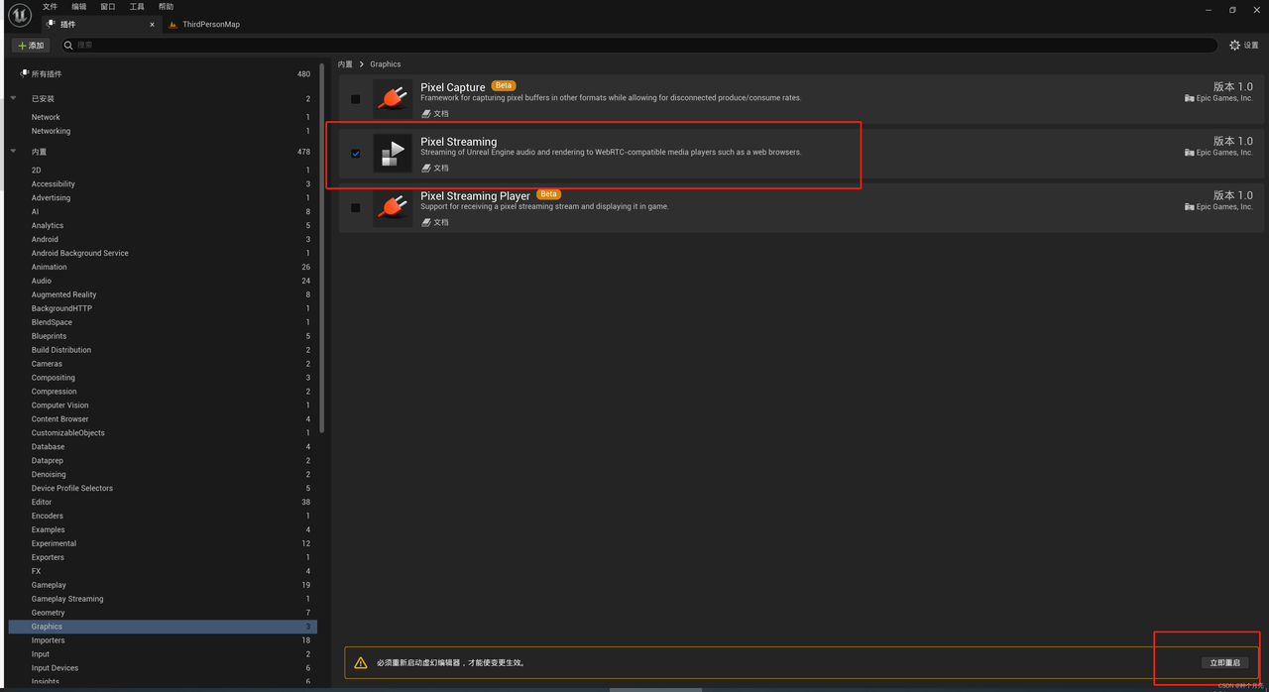
Task: Open 设置 settings gear button
Action: point(1243,46)
